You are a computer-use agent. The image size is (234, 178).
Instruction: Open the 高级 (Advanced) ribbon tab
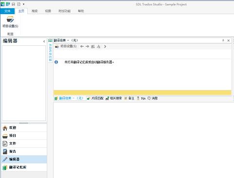coord(35,11)
